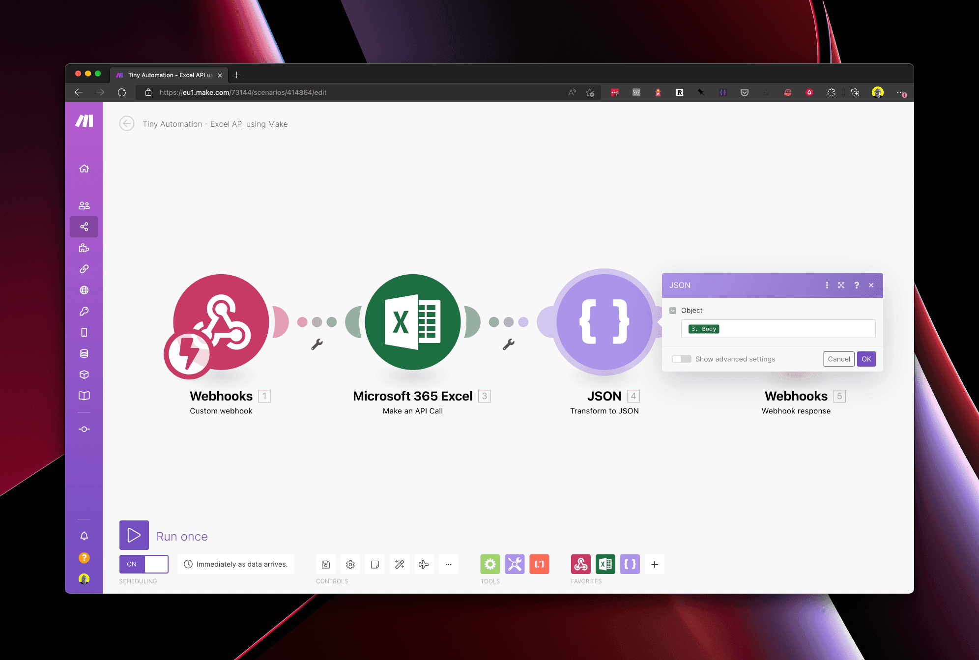Screen dimensions: 979x660
Task: Reload the browser page
Action: [x=122, y=92]
